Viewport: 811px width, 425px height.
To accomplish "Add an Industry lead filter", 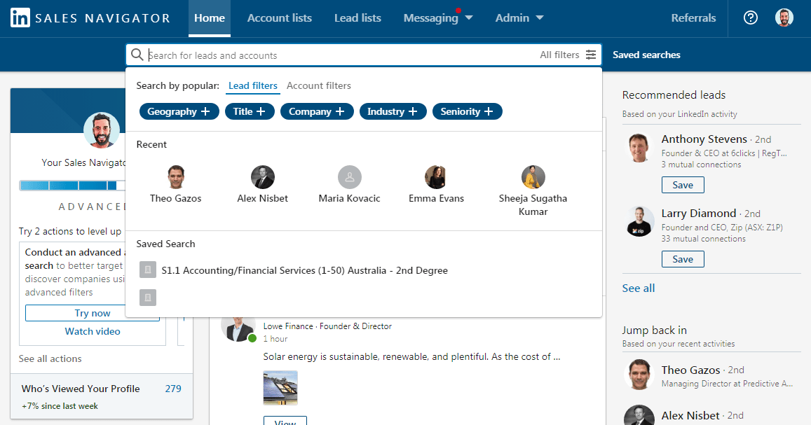I will 393,111.
